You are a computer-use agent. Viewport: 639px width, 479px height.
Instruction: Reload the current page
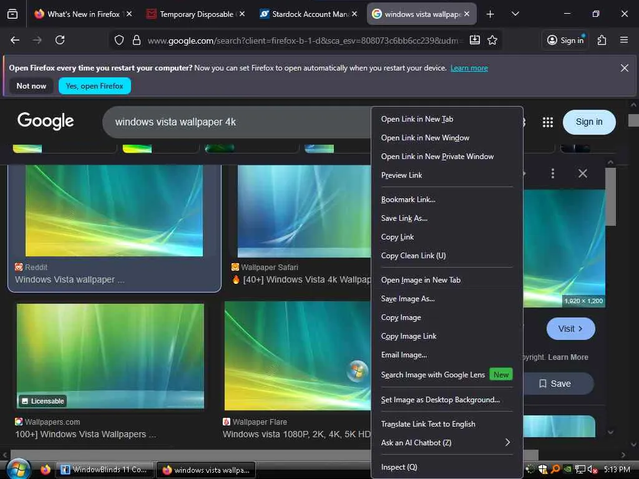click(60, 40)
